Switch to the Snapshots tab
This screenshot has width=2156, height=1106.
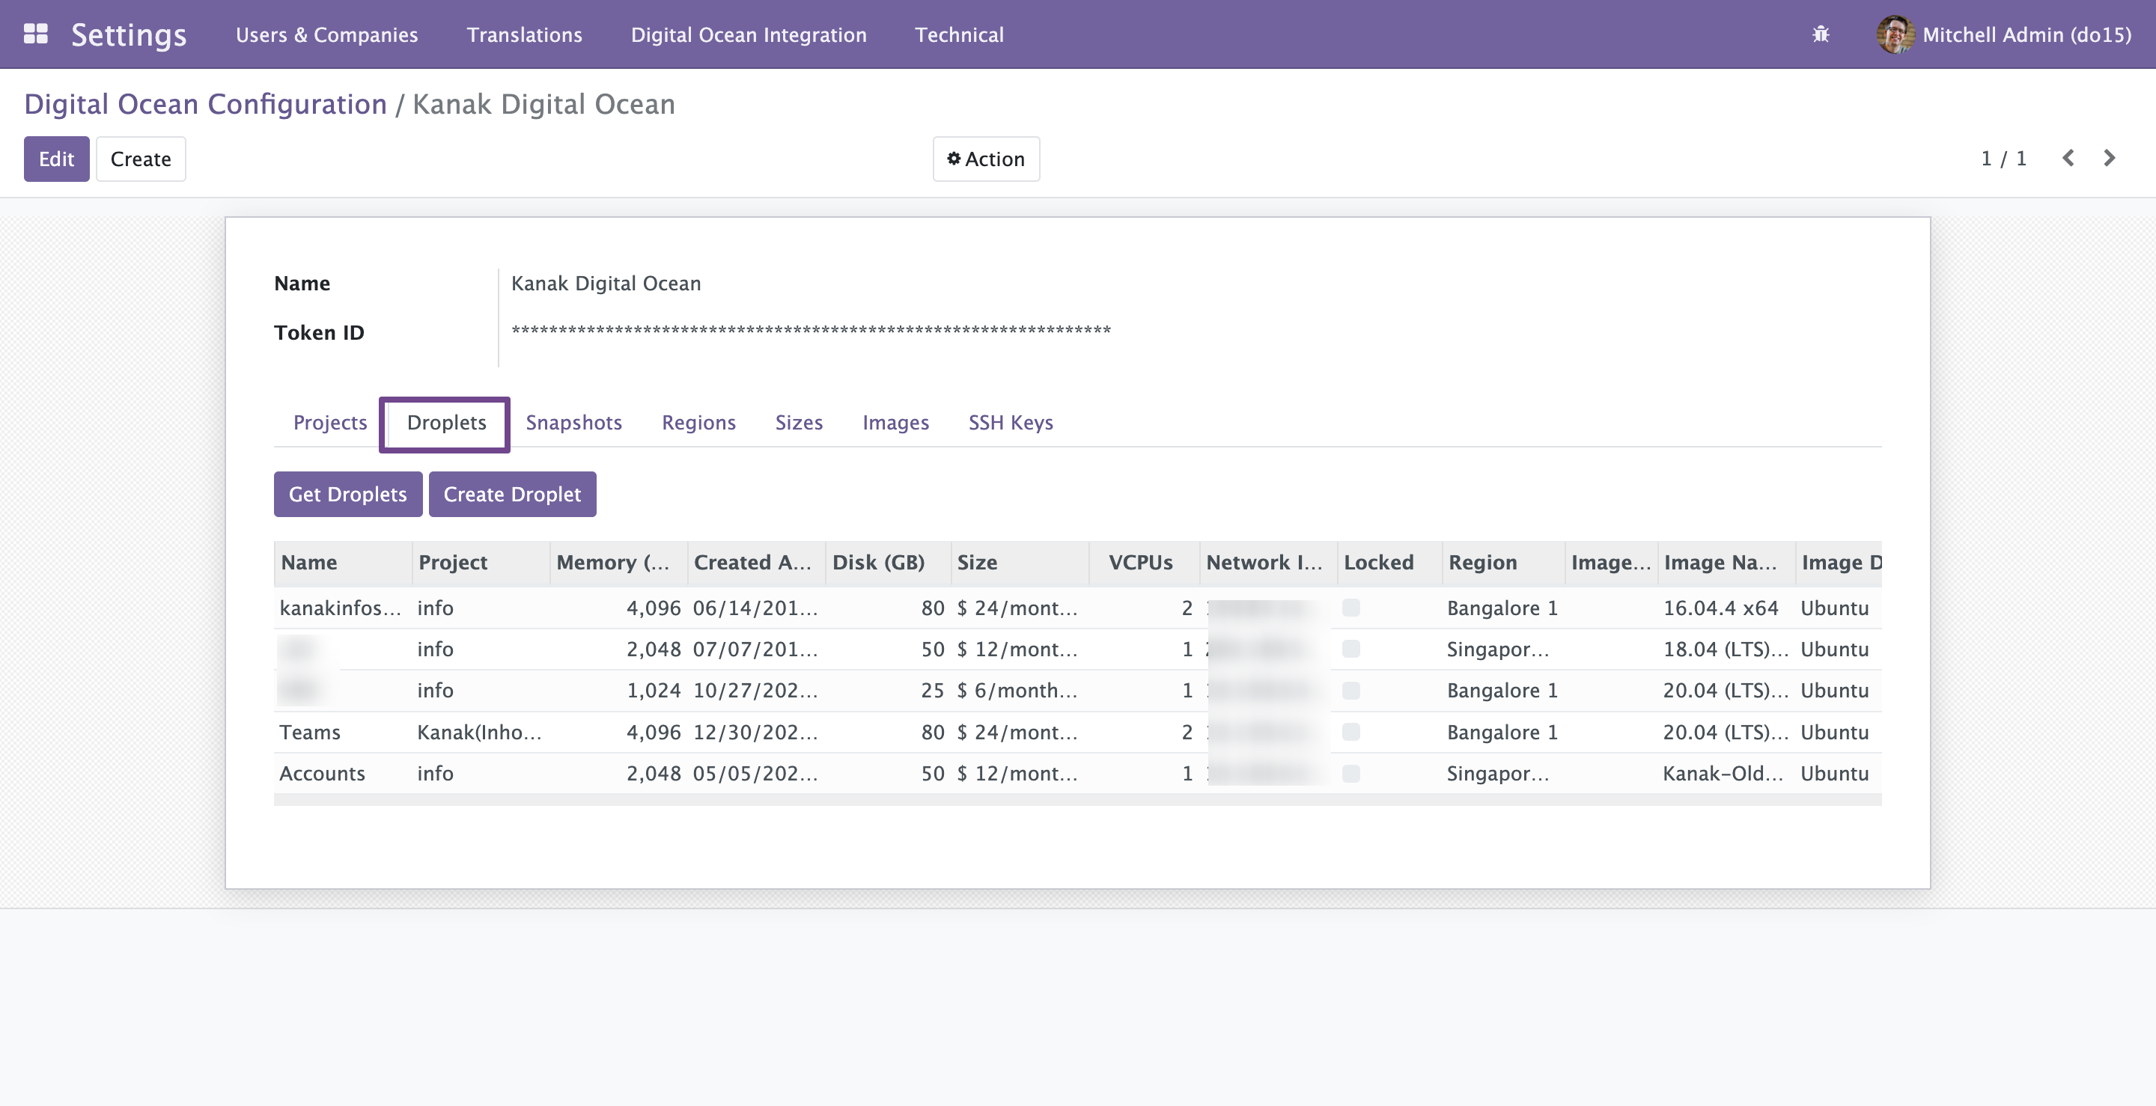coord(574,423)
